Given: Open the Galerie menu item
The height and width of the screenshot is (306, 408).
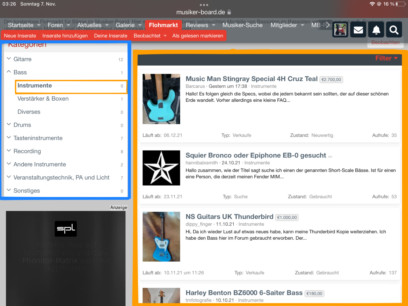Looking at the screenshot, I should pyautogui.click(x=125, y=25).
